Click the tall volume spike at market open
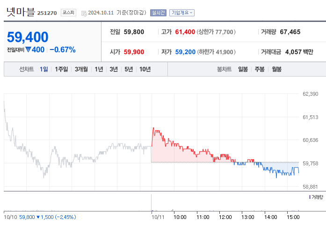The image size is (326, 225). 152,203
